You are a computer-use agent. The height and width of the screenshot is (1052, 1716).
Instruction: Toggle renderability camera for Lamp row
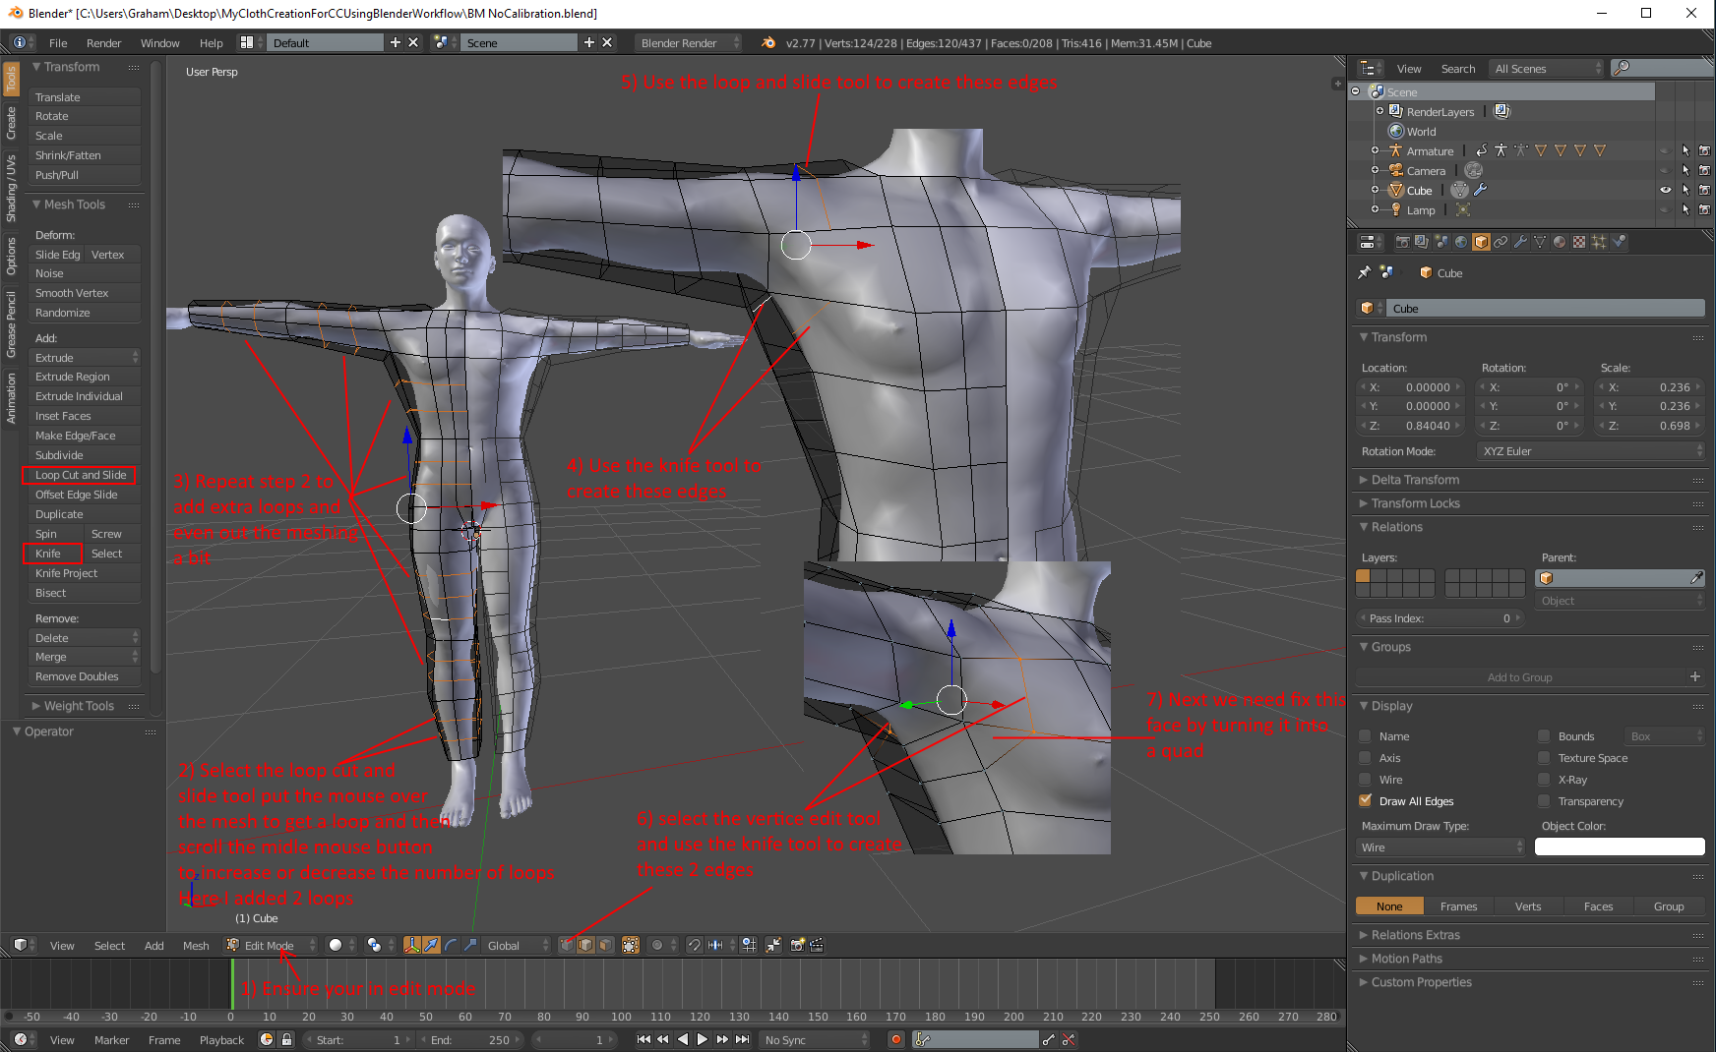(x=1704, y=209)
